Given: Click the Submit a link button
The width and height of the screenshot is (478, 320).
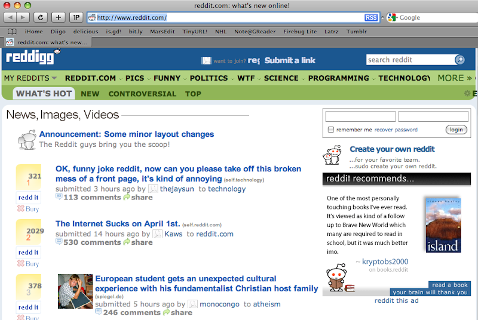Looking at the screenshot, I should [290, 60].
